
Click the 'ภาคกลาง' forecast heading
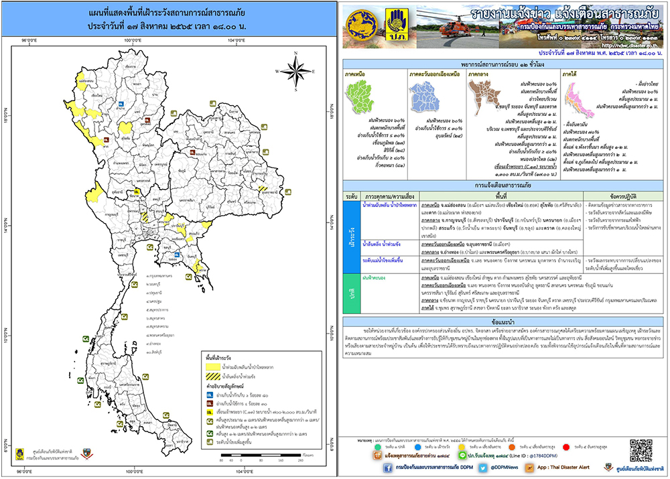point(478,74)
